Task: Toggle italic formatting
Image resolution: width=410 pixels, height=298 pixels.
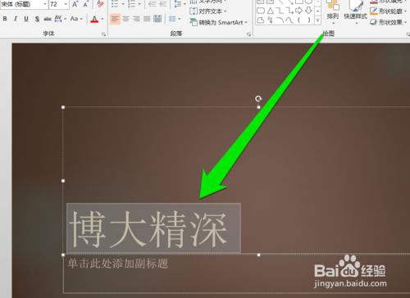Action: [x=16, y=19]
